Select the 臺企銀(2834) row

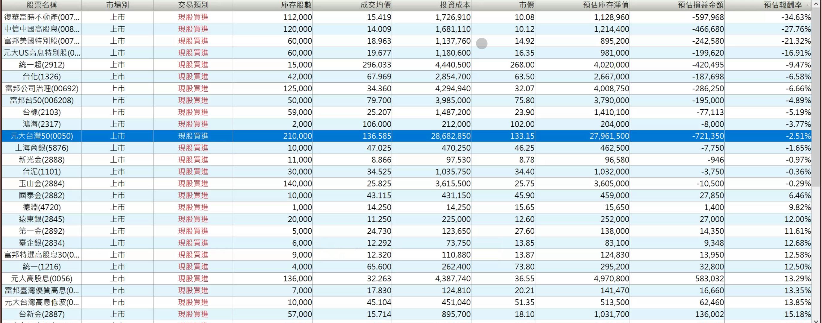point(407,243)
